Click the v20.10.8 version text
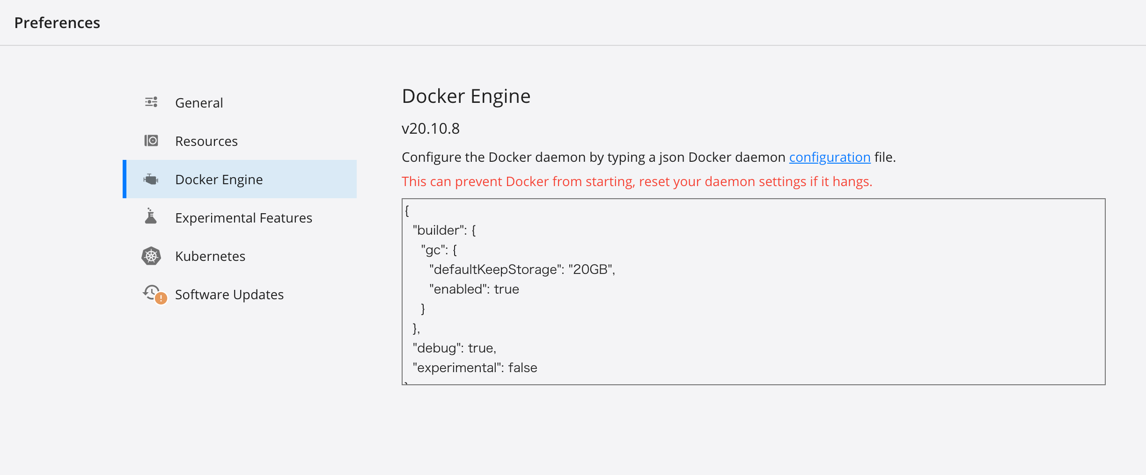 [x=431, y=129]
